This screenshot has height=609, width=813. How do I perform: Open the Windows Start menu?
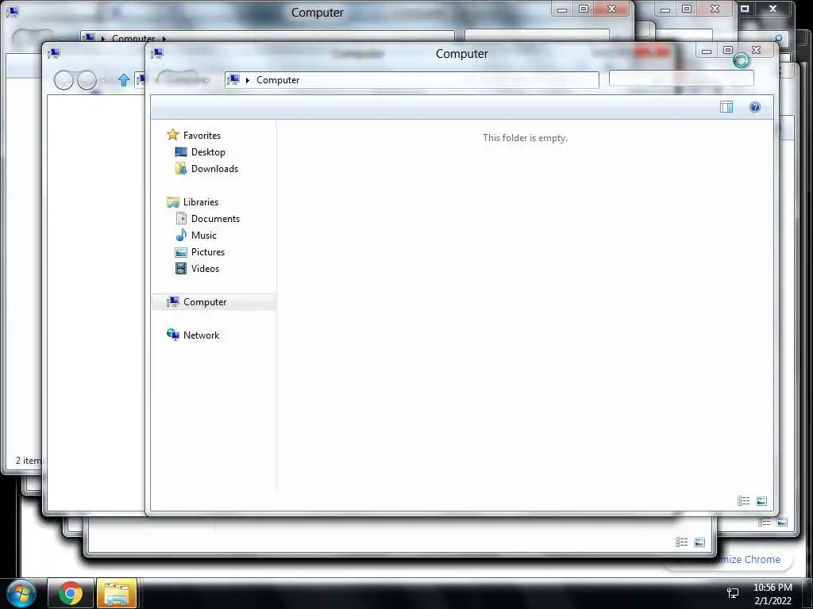pos(21,593)
